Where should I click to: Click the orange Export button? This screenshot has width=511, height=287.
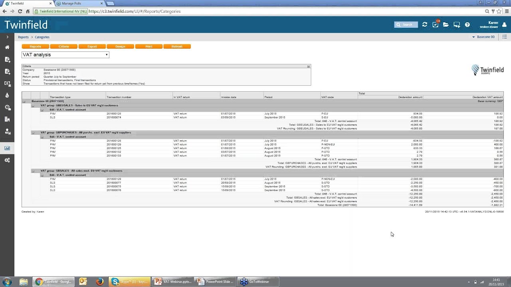point(92,47)
